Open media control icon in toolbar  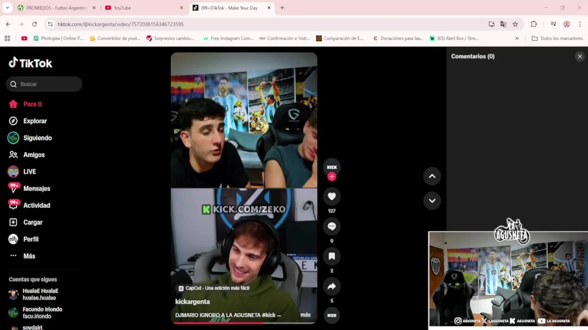553,24
